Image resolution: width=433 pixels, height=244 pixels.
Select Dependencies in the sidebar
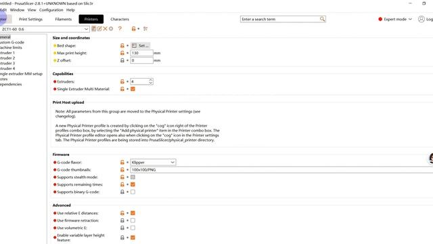tap(11, 84)
